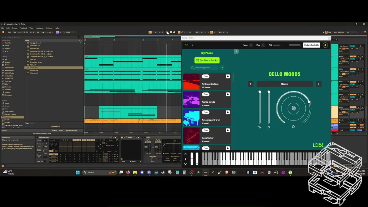Select the Drums library category

point(7,65)
